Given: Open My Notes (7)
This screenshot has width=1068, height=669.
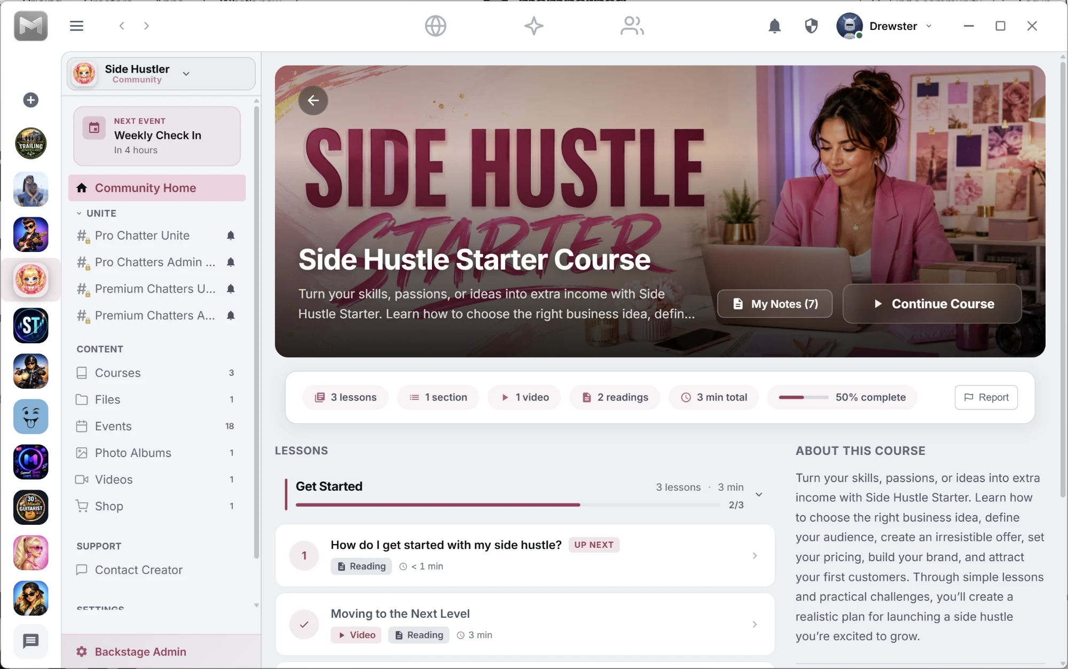Looking at the screenshot, I should 774,304.
